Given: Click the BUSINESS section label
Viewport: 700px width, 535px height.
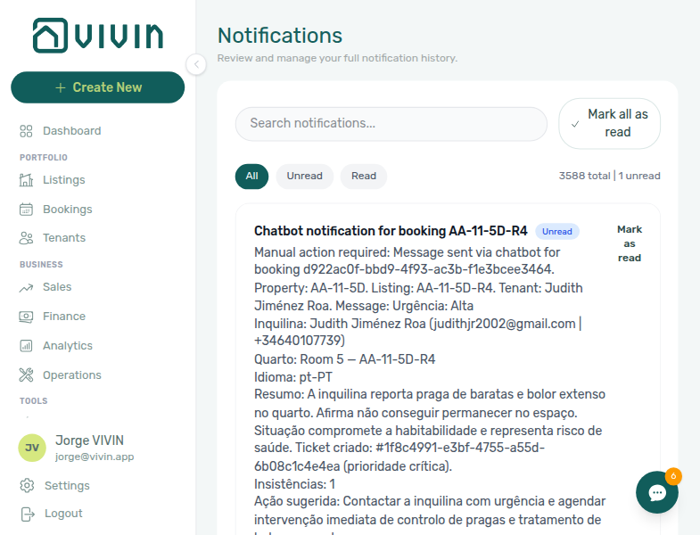Looking at the screenshot, I should 41,265.
